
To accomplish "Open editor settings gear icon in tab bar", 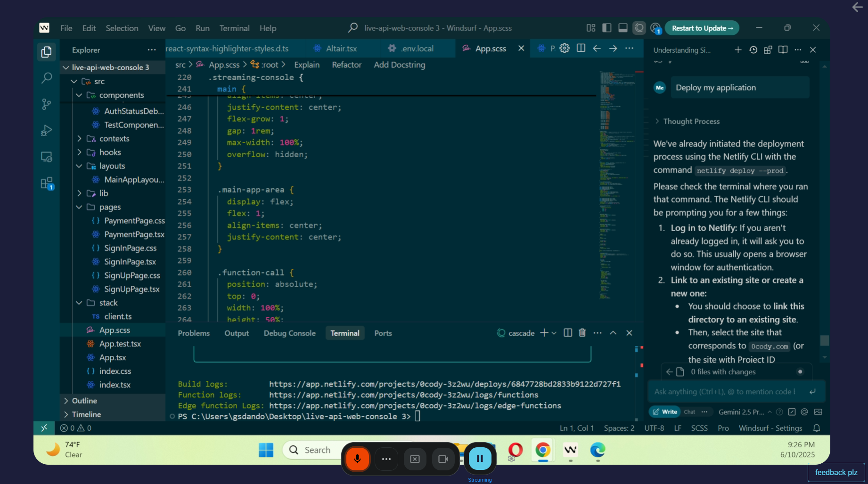I will point(565,48).
